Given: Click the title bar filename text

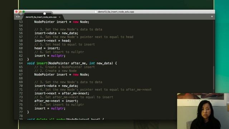Looking at the screenshot, I should click(116, 12).
